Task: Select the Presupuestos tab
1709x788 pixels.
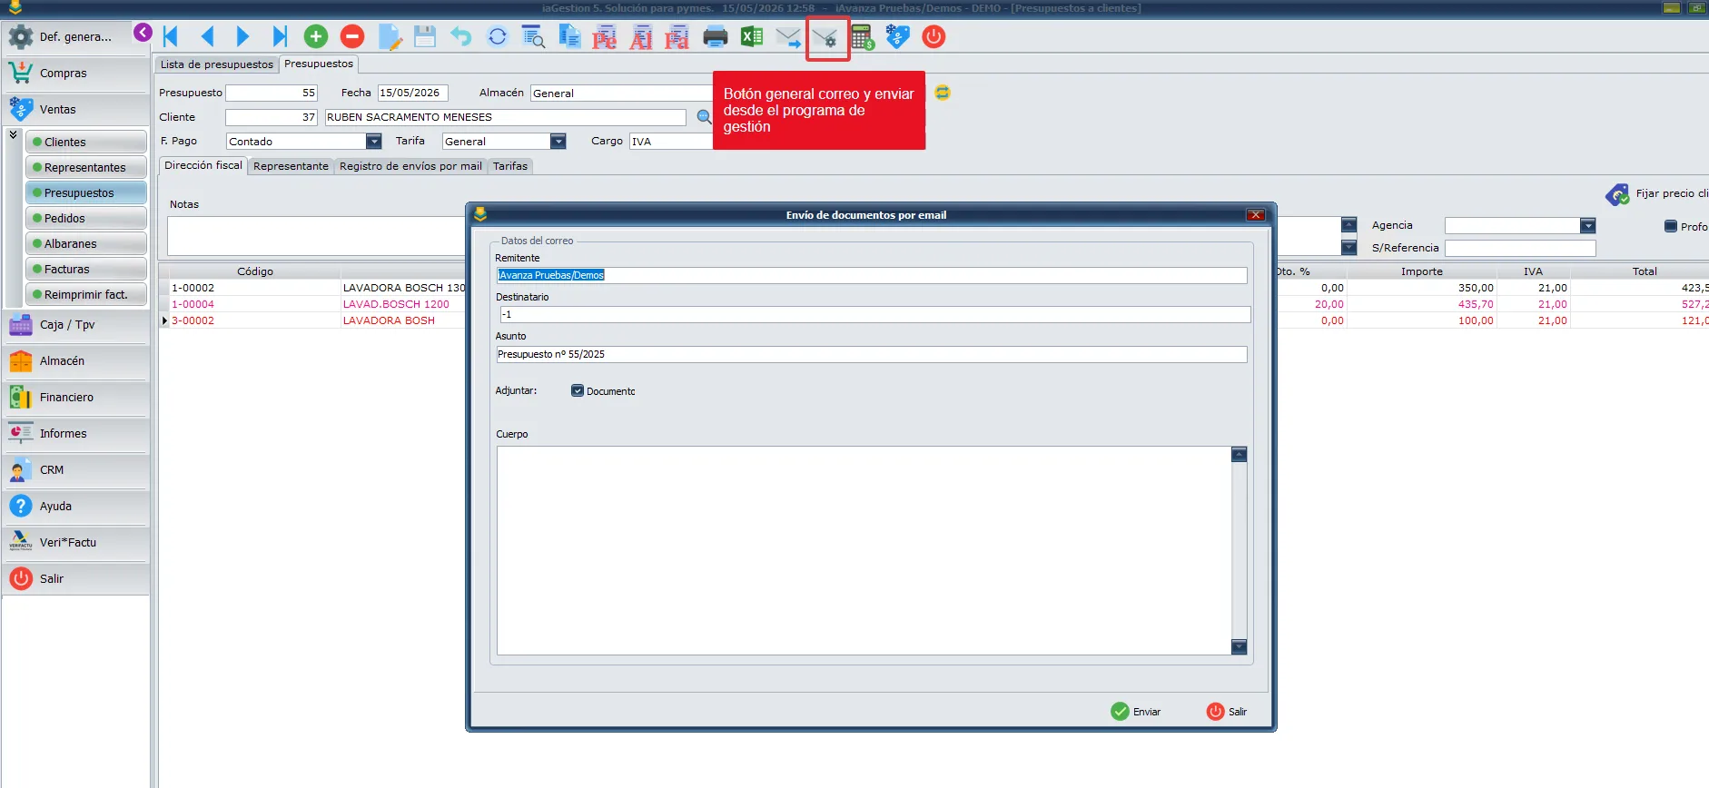Action: (x=319, y=64)
